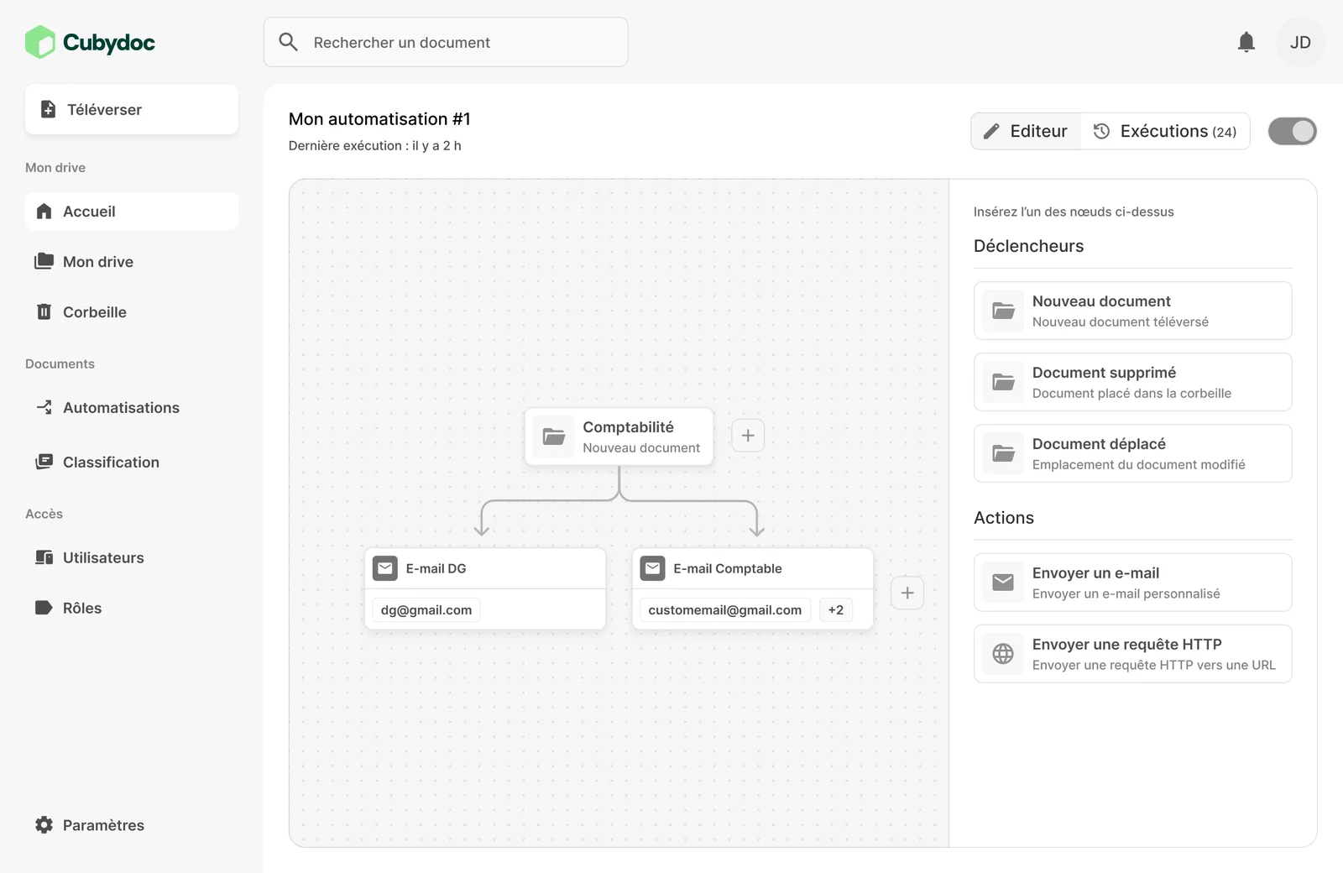Screen dimensions: 1343x873
Task: Click the plus button beside E-mail Comptable node
Action: [907, 593]
